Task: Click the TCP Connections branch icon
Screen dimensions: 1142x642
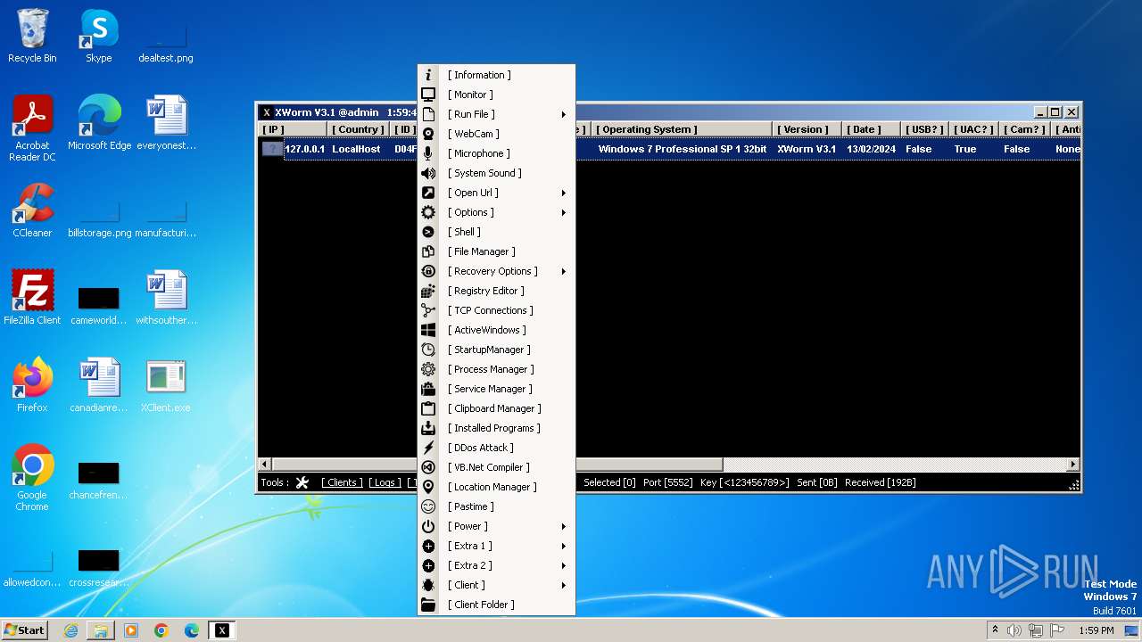Action: pyautogui.click(x=428, y=310)
